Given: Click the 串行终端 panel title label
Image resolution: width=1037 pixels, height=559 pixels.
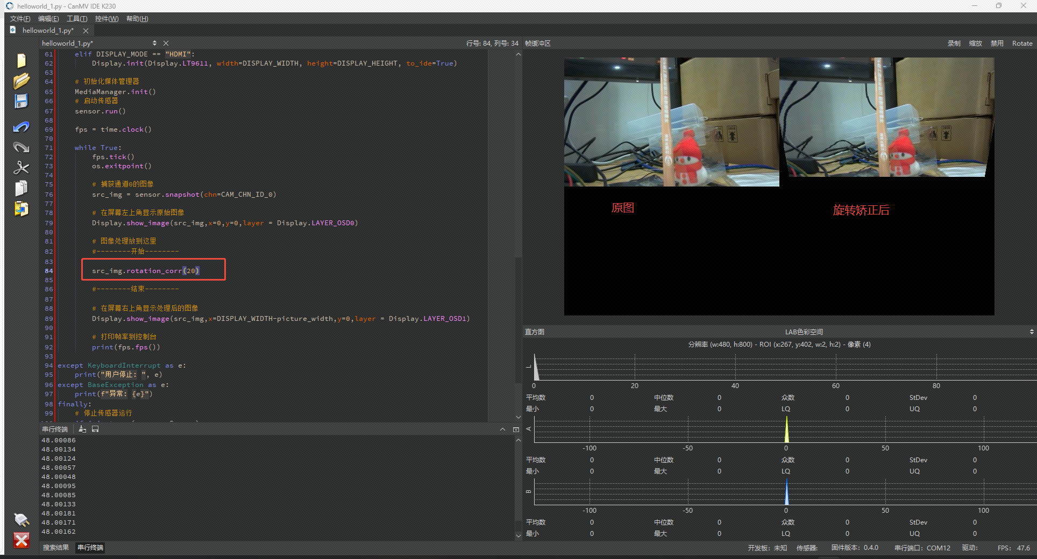Looking at the screenshot, I should 55,429.
